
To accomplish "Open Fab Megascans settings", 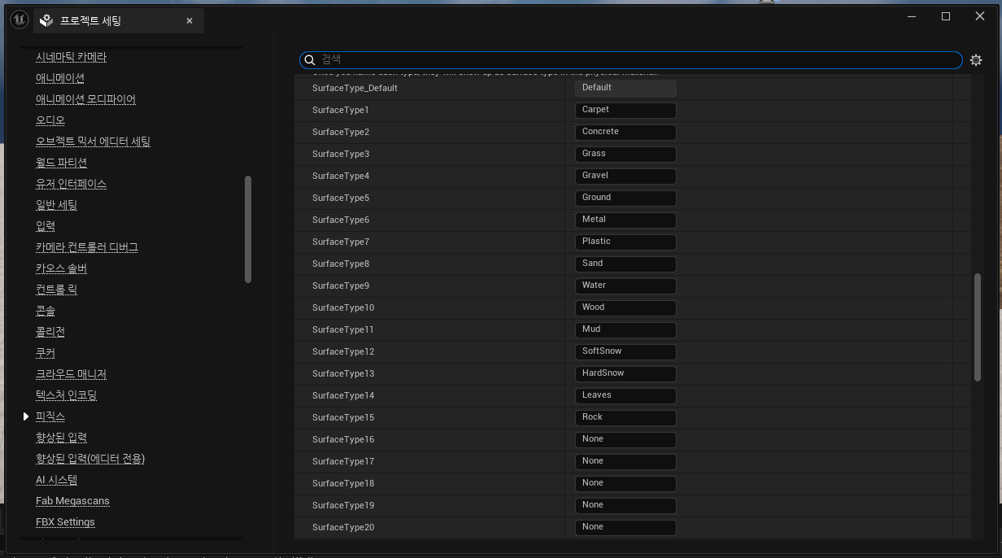I will click(72, 501).
